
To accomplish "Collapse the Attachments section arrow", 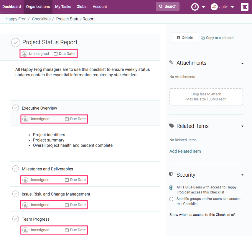I will coord(242,64).
